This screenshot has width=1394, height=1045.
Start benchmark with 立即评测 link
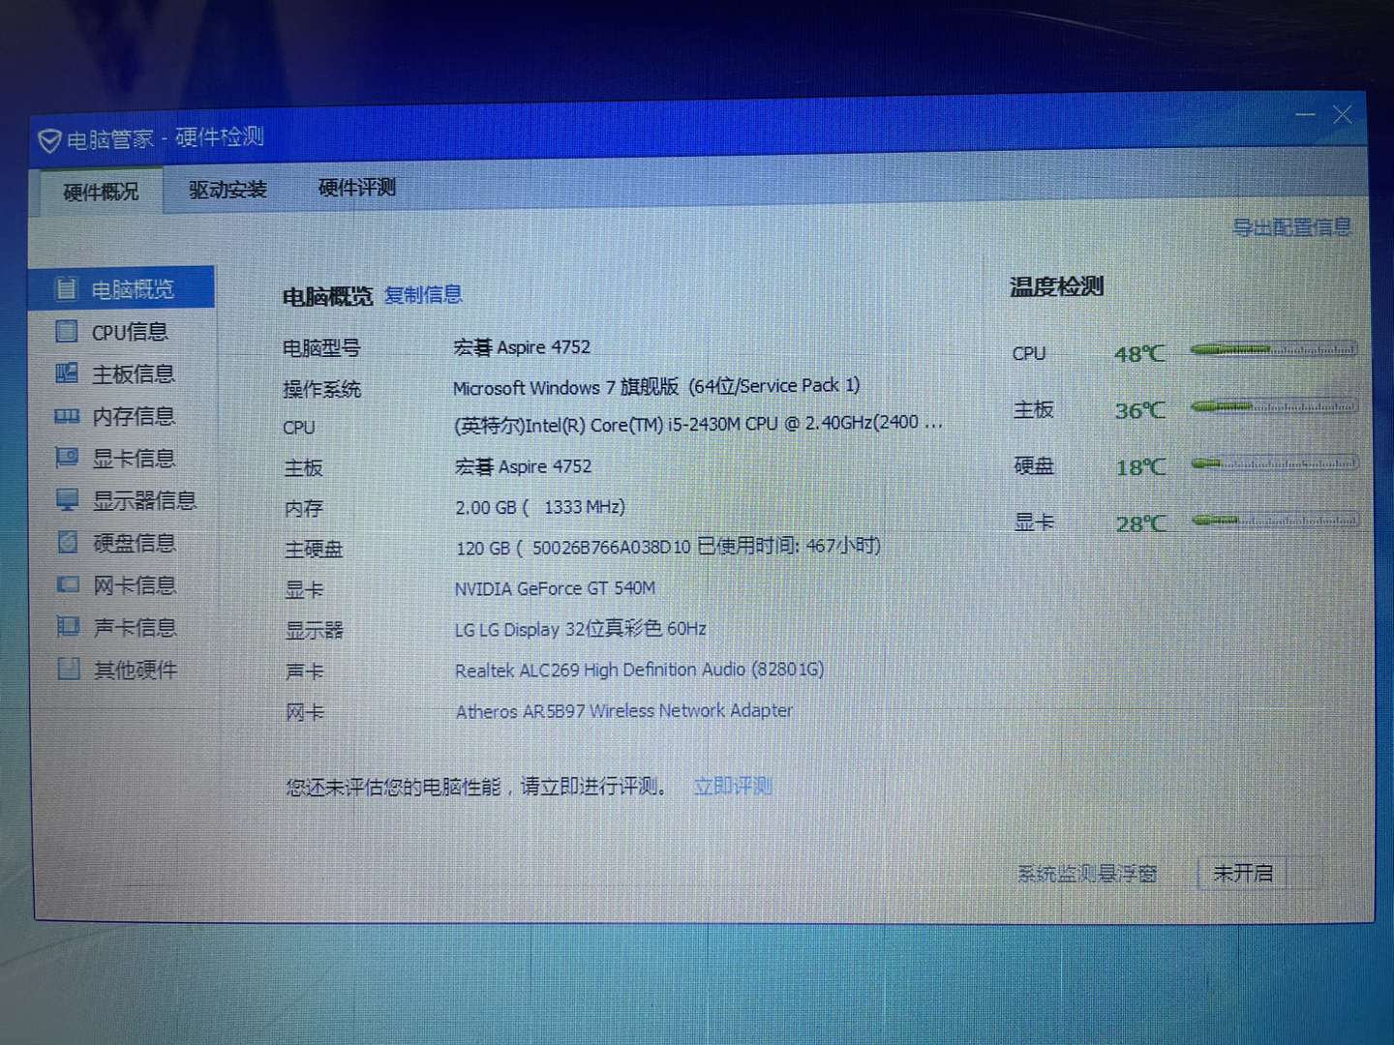coord(733,786)
